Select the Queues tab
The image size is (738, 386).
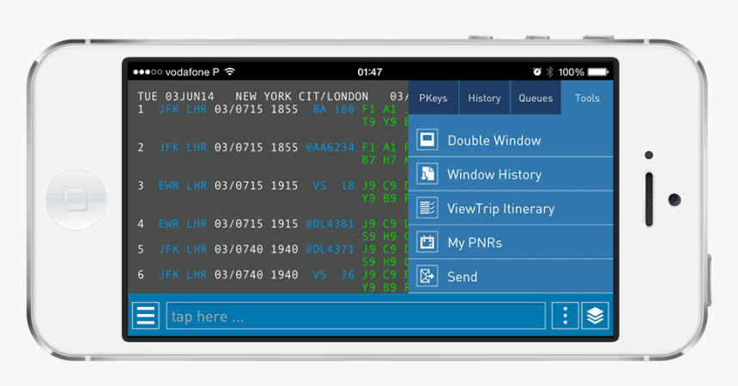535,98
